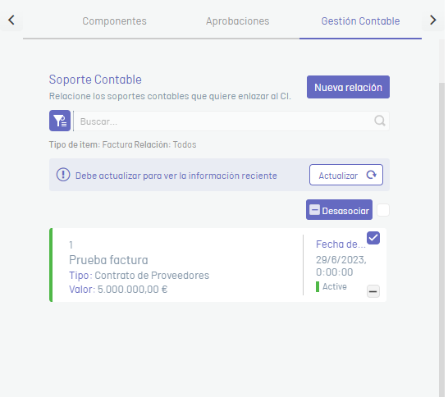The image size is (448, 402).
Task: Click the Nueva relación button
Action: click(x=348, y=87)
